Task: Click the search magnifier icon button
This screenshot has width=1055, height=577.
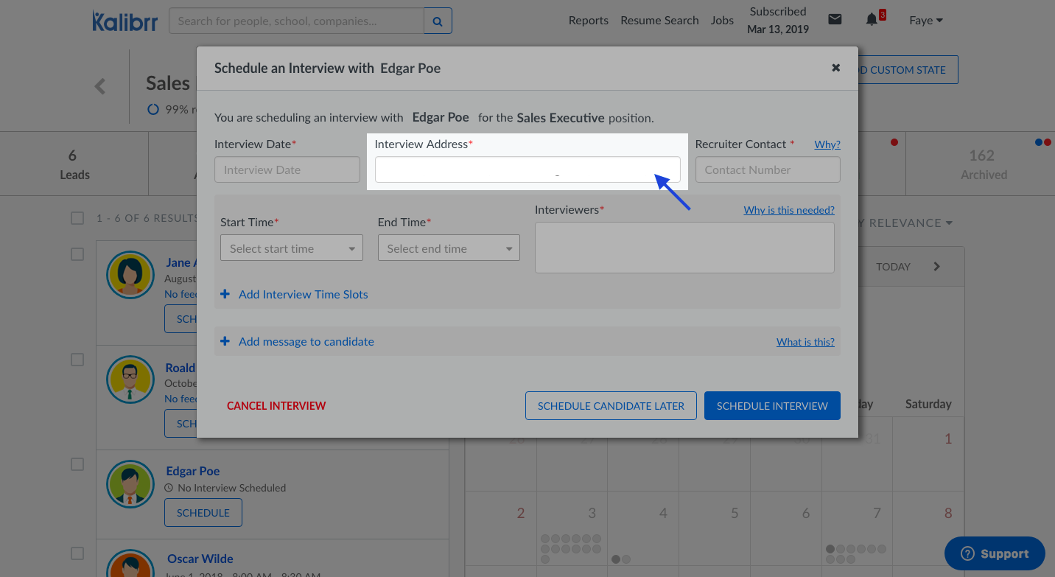Action: click(438, 21)
